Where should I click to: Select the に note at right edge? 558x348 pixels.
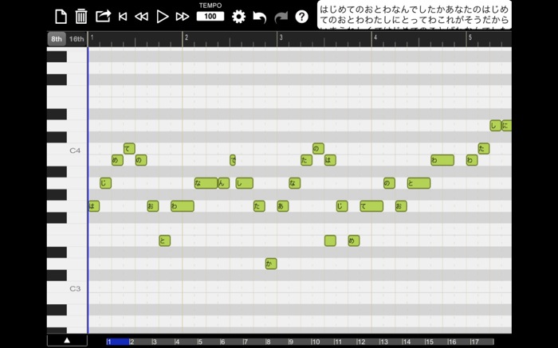(507, 126)
